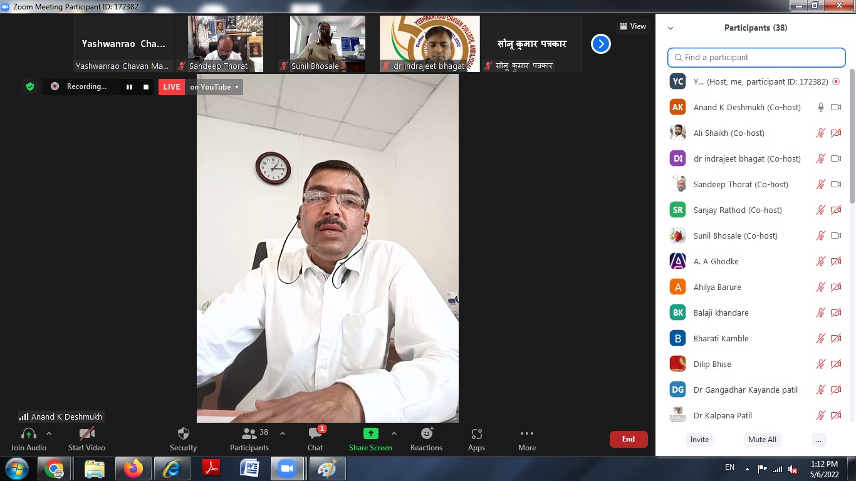Viewport: 856px width, 481px height.
Task: Unmute Sanjay Rathod microphone icon
Action: [821, 210]
